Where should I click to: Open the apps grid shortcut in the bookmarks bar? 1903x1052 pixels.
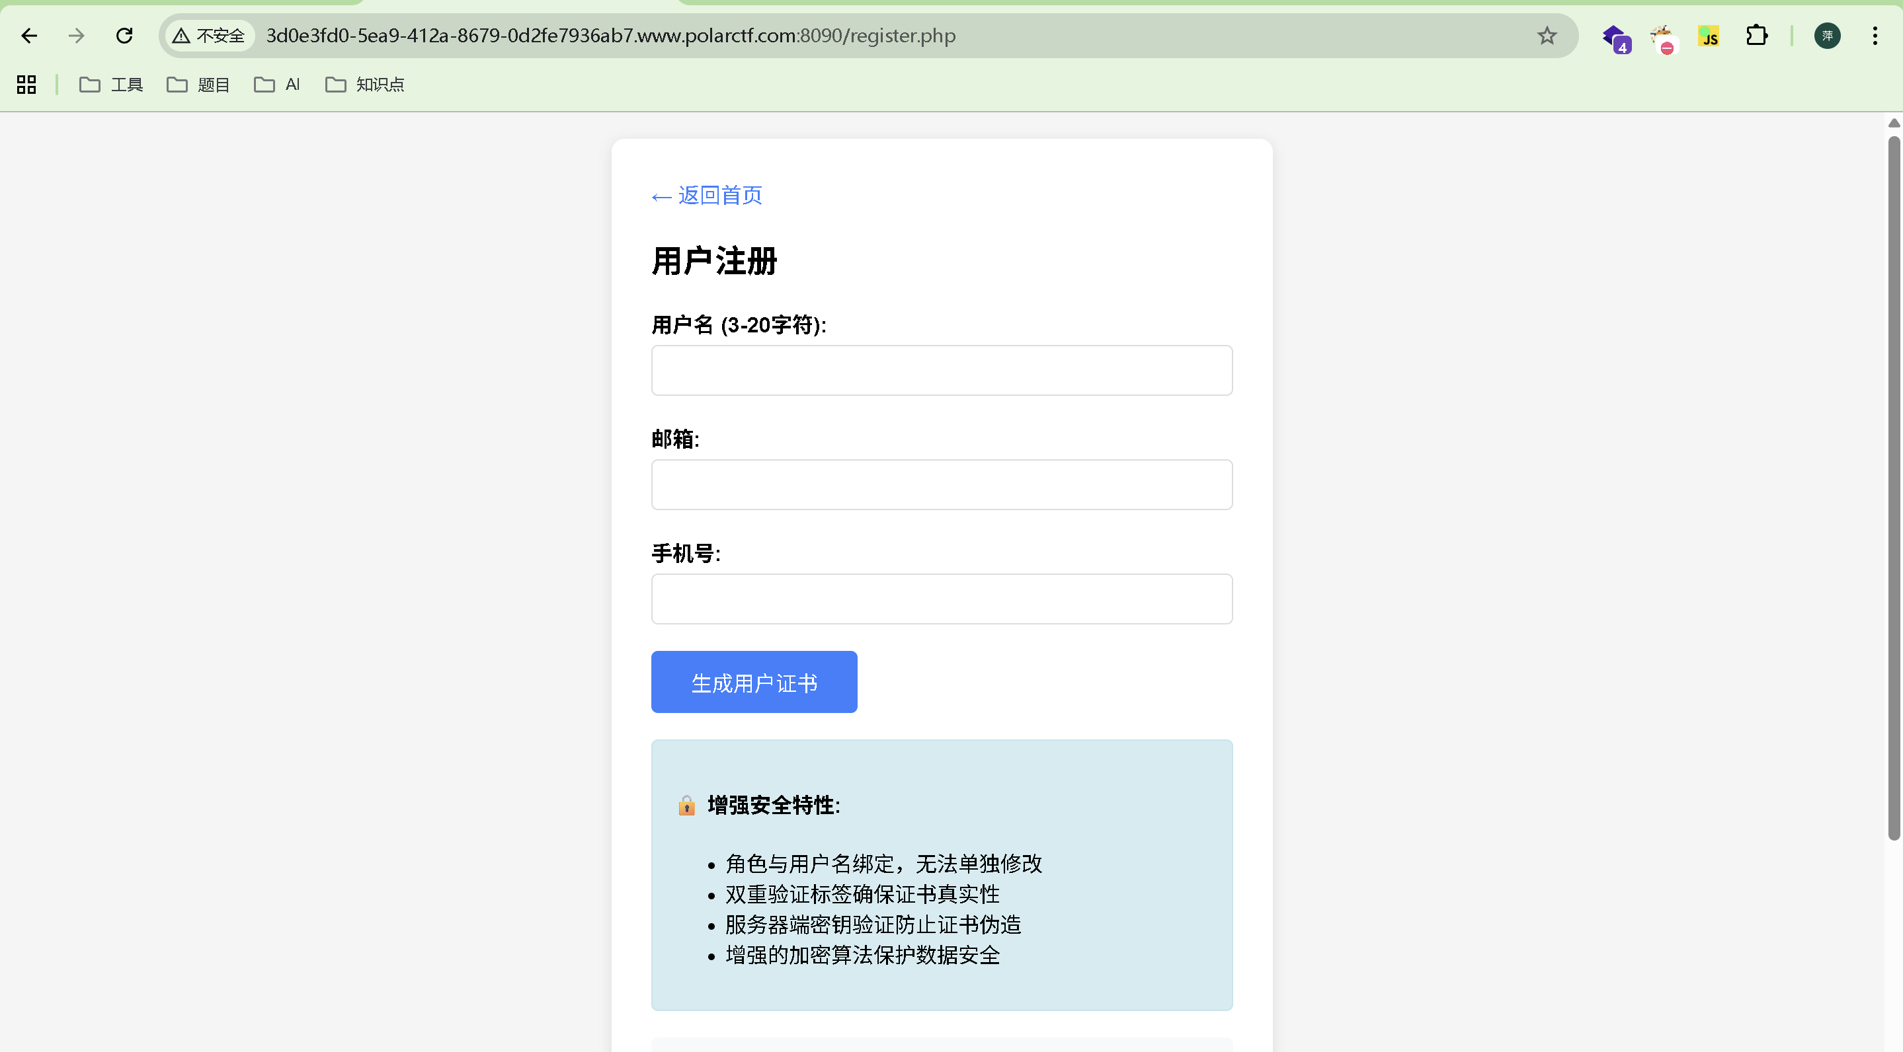pos(26,84)
